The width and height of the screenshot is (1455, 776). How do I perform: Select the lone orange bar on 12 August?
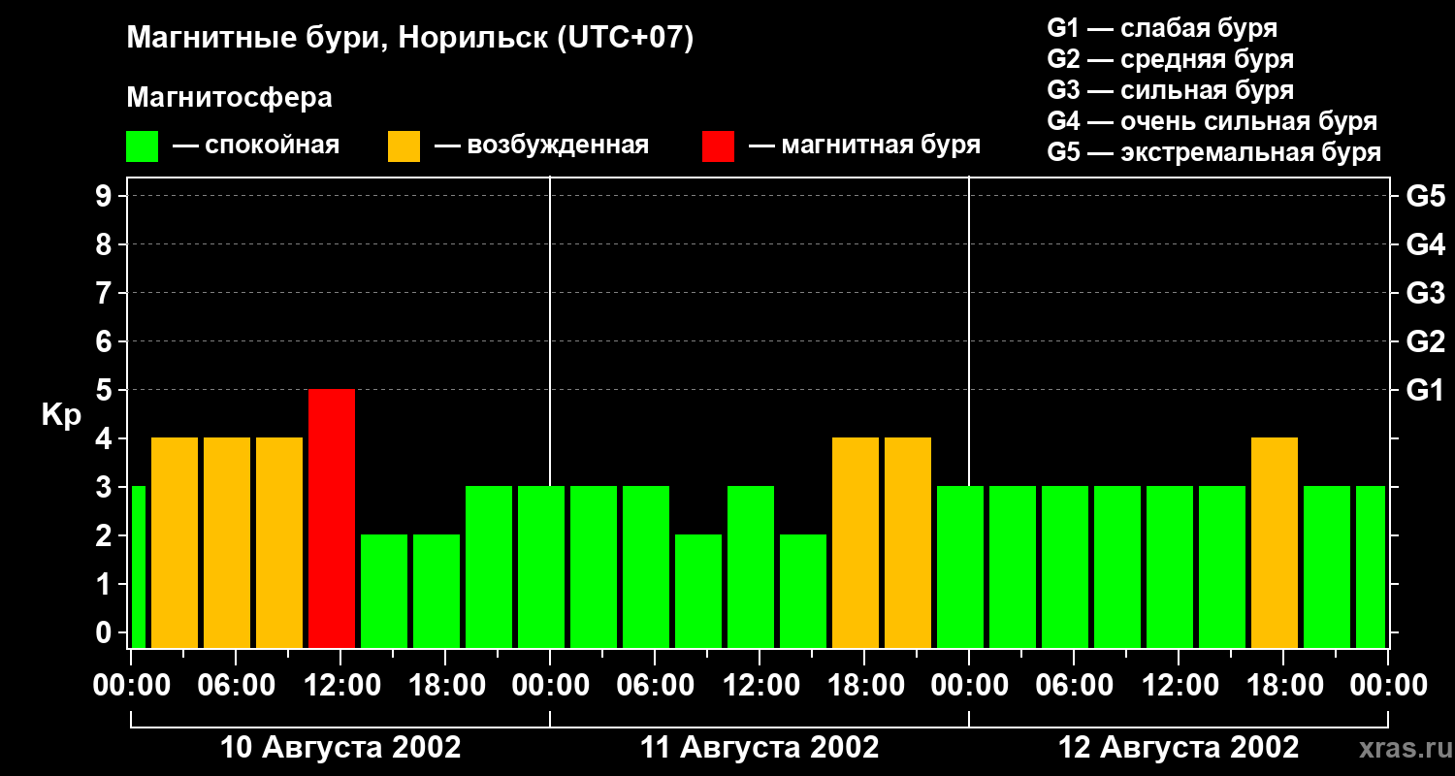coord(1275,543)
